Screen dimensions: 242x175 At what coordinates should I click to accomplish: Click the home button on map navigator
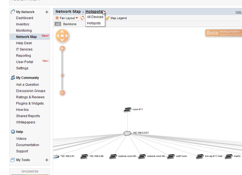pyautogui.click(x=62, y=36)
